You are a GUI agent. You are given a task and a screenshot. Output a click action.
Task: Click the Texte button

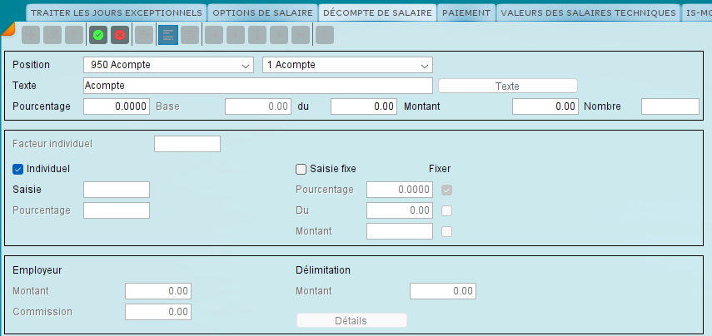tap(508, 86)
